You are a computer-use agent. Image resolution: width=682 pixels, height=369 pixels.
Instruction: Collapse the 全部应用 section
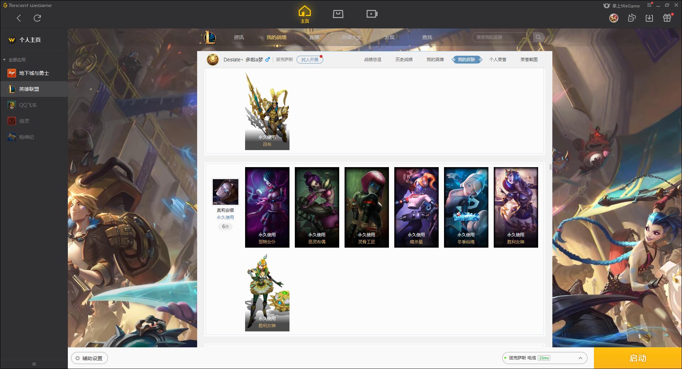(x=15, y=60)
